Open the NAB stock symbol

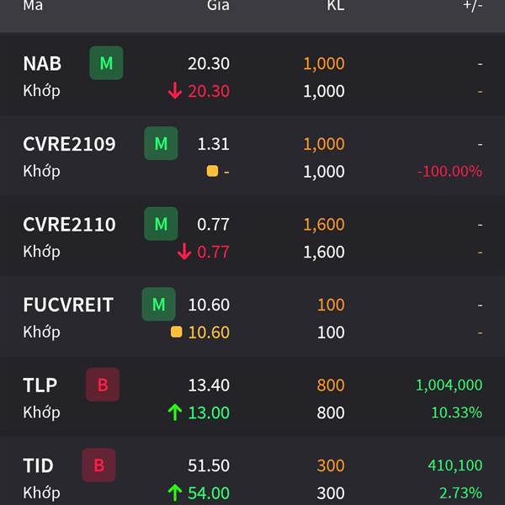tap(42, 63)
